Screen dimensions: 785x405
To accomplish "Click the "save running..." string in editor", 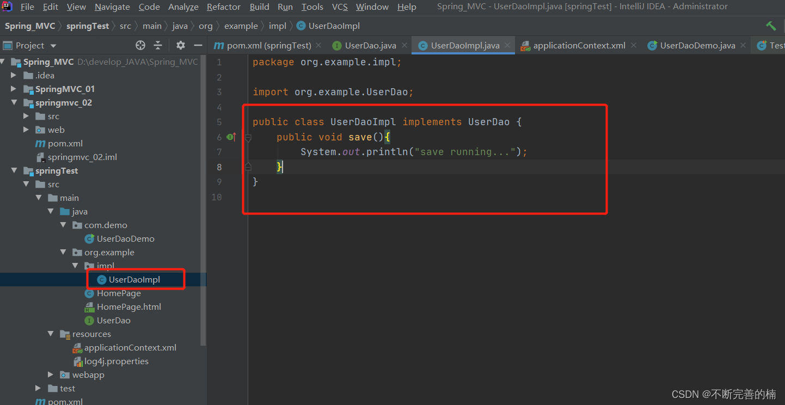I will click(x=465, y=151).
